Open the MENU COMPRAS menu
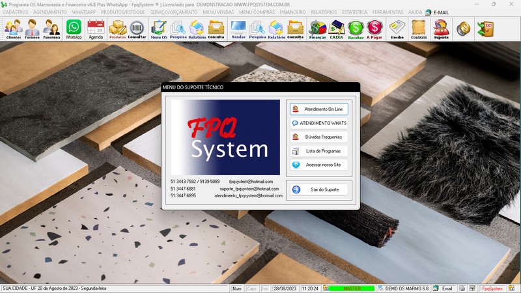This screenshot has height=293, width=521. point(257,12)
